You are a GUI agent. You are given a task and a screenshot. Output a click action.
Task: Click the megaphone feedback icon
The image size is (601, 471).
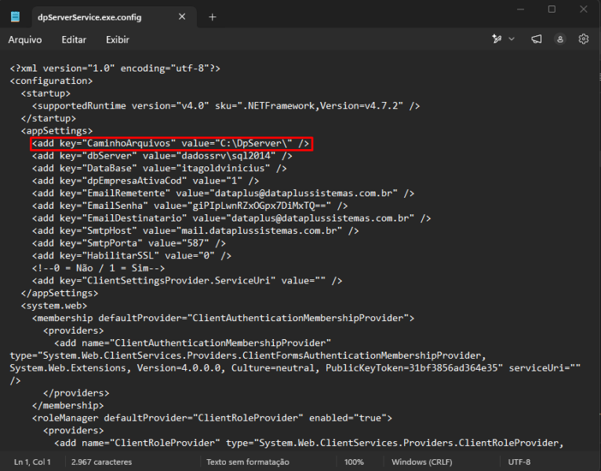pos(537,38)
